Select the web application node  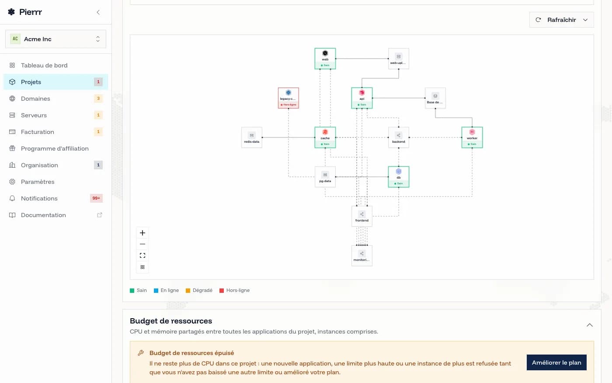coord(325,59)
